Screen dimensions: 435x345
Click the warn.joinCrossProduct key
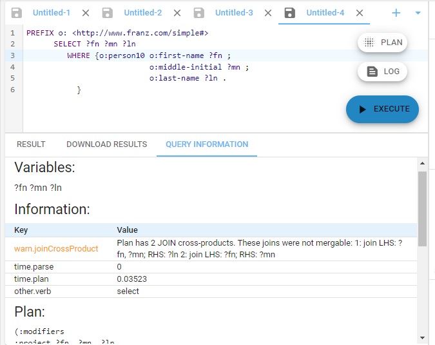(56, 248)
